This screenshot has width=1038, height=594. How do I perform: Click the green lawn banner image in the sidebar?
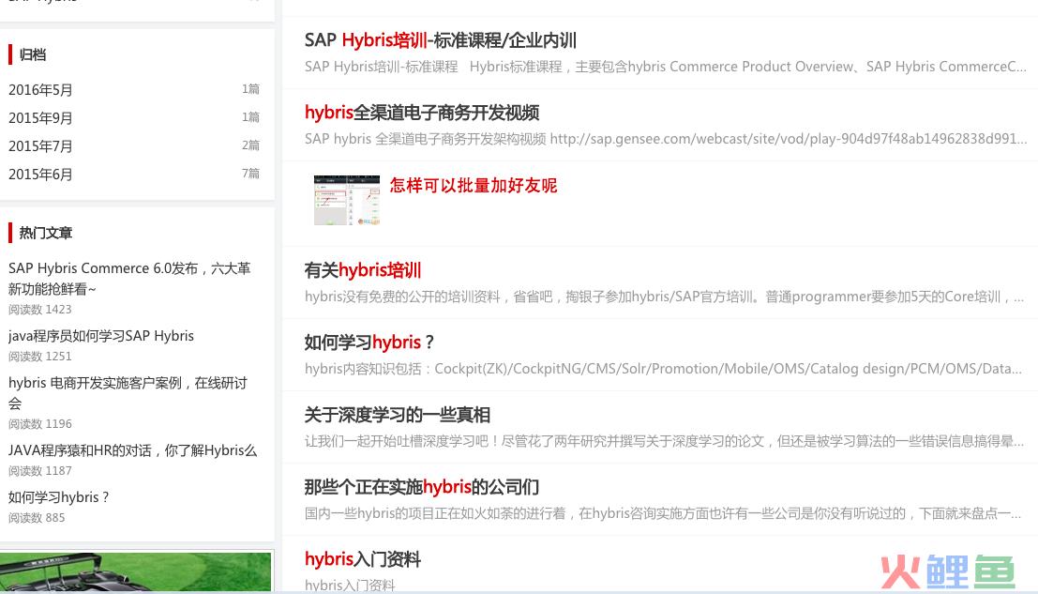tap(136, 572)
